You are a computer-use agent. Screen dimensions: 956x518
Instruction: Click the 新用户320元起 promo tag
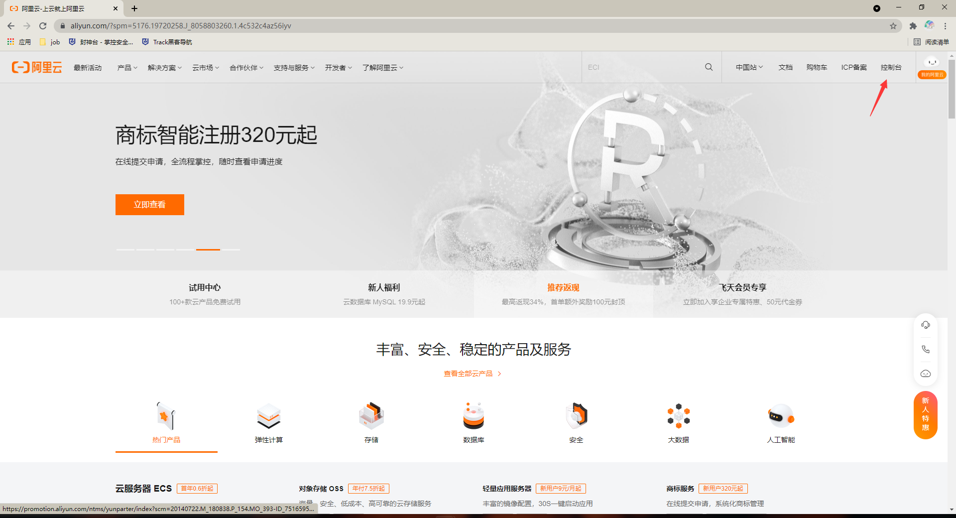[723, 489]
